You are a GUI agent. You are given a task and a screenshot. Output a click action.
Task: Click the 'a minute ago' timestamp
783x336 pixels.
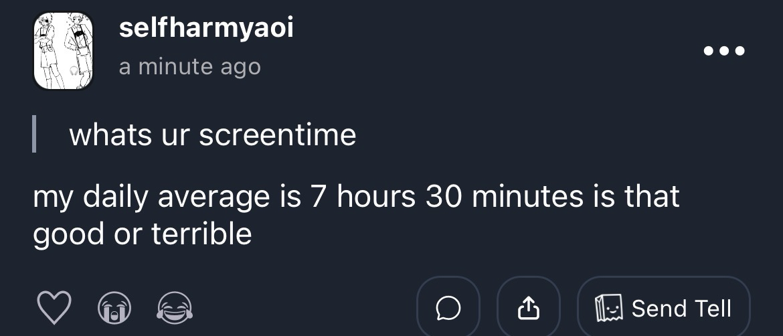tap(189, 67)
